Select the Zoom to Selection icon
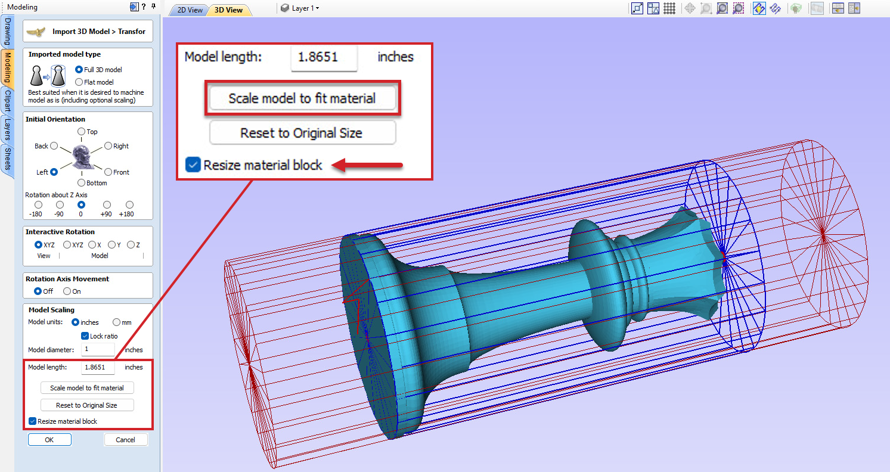890x472 pixels. (739, 8)
